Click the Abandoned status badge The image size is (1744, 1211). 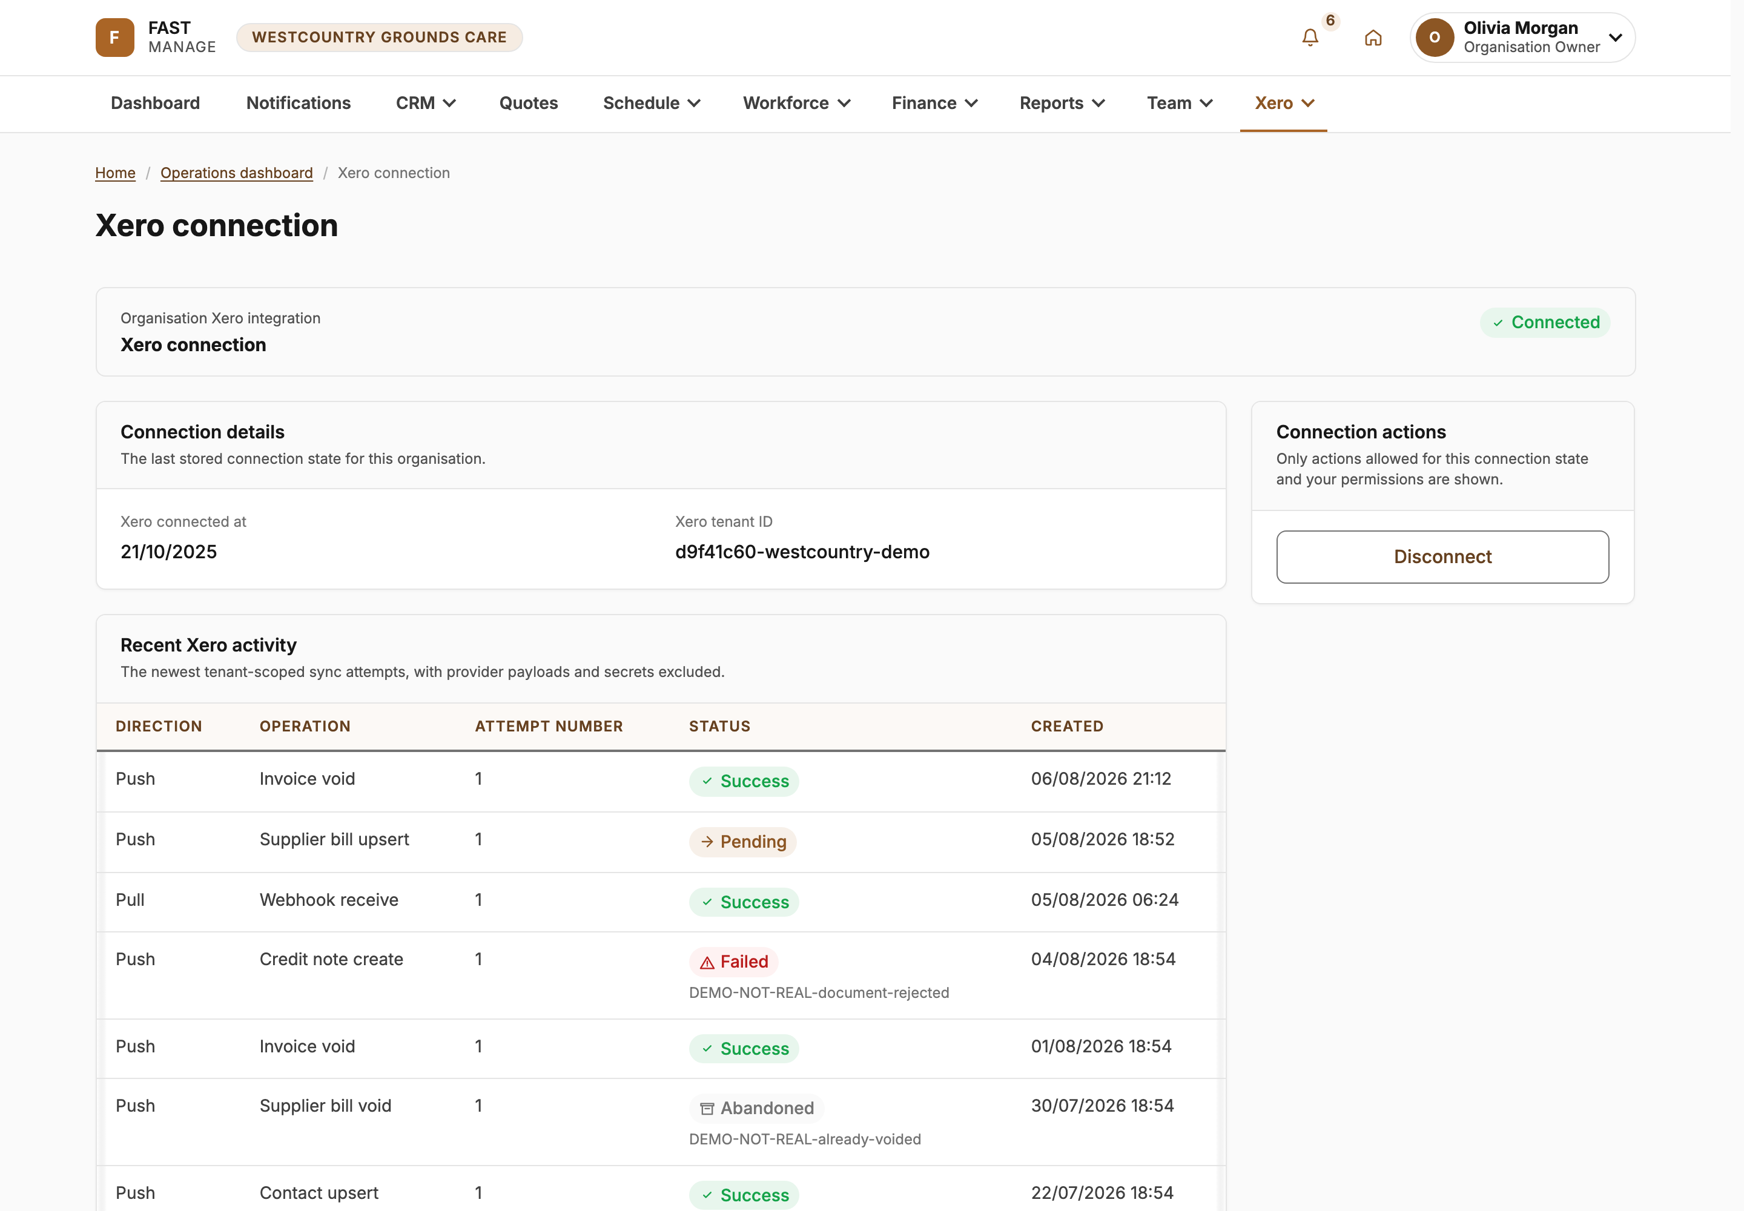[757, 1108]
